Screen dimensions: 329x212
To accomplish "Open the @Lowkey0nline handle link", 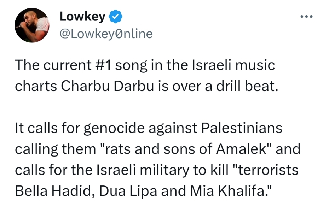I will 106,34.
